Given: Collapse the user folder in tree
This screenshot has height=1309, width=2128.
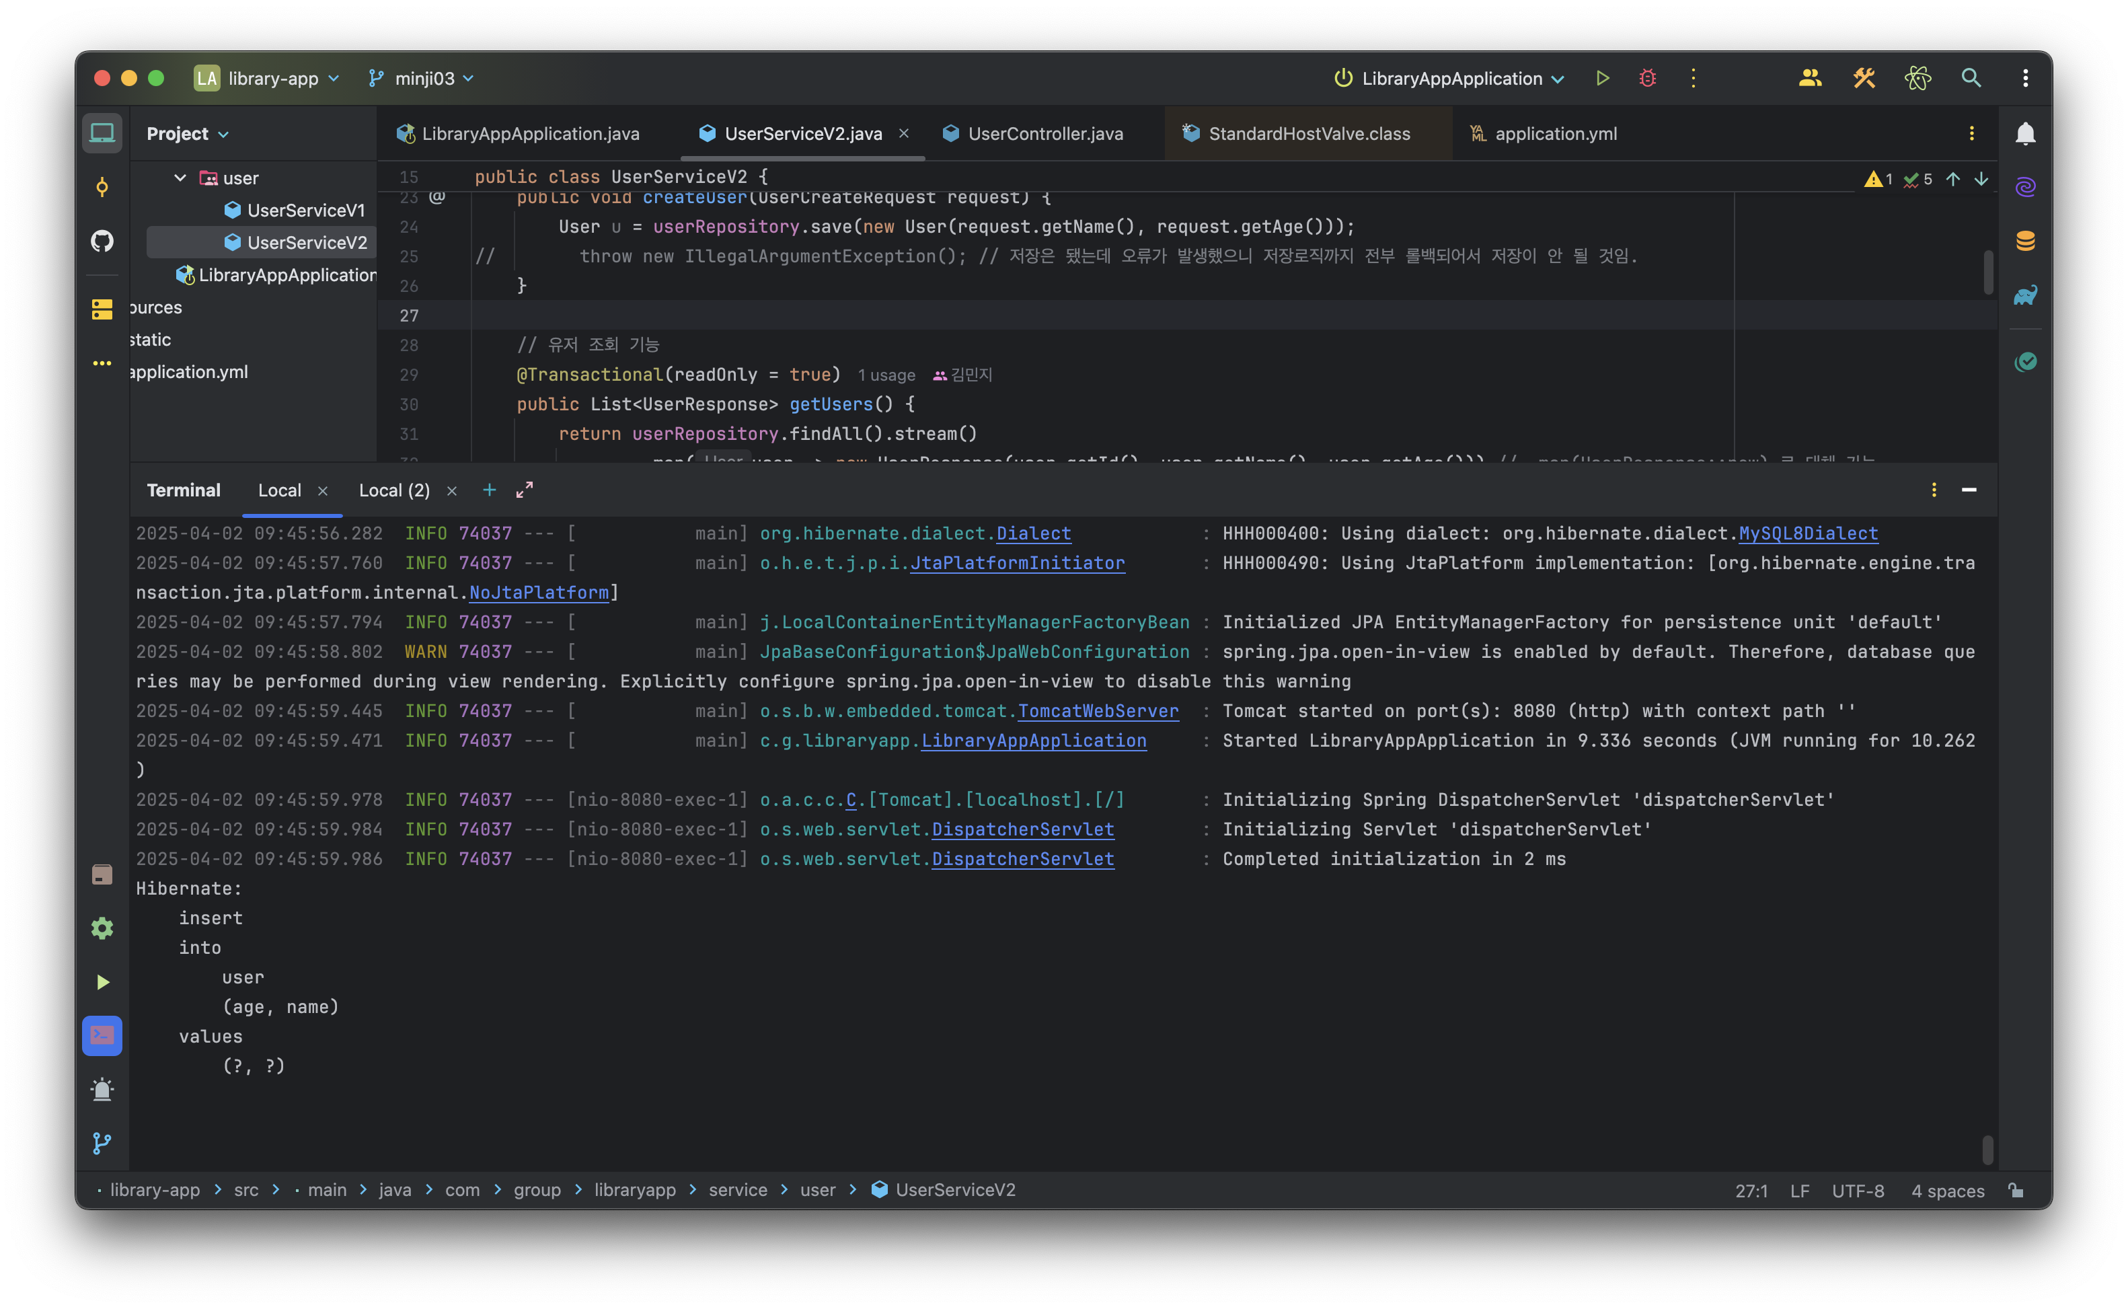Looking at the screenshot, I should 180,178.
